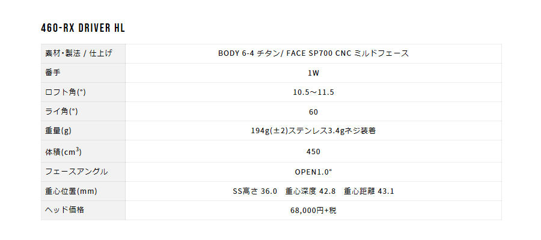The height and width of the screenshot is (240, 541).
Task: Select the ロフト角(°) label cell
Action: [83, 92]
